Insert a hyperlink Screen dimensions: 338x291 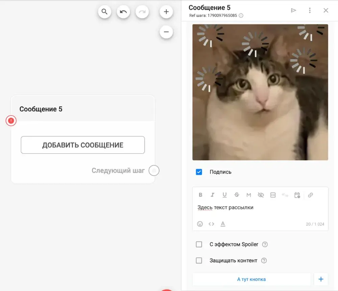click(x=310, y=195)
